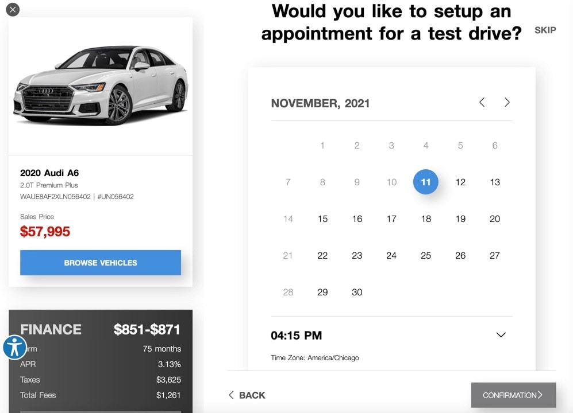Pick the 23rd in the calendar
573x413 pixels.
357,255
